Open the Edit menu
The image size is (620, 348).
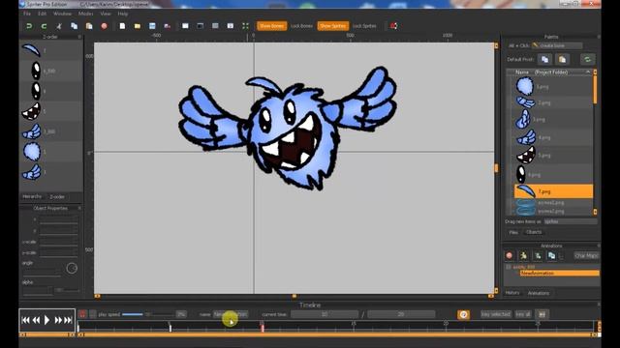[42, 14]
